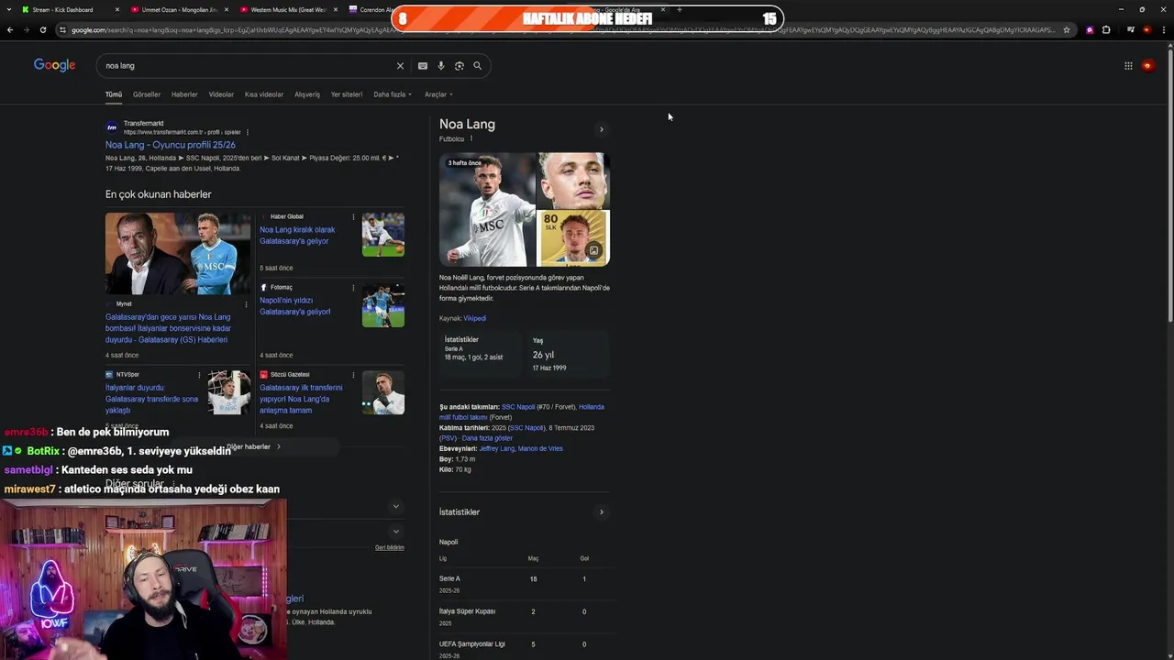Expand Diğer haberler more news
The height and width of the screenshot is (660, 1174).
point(254,447)
